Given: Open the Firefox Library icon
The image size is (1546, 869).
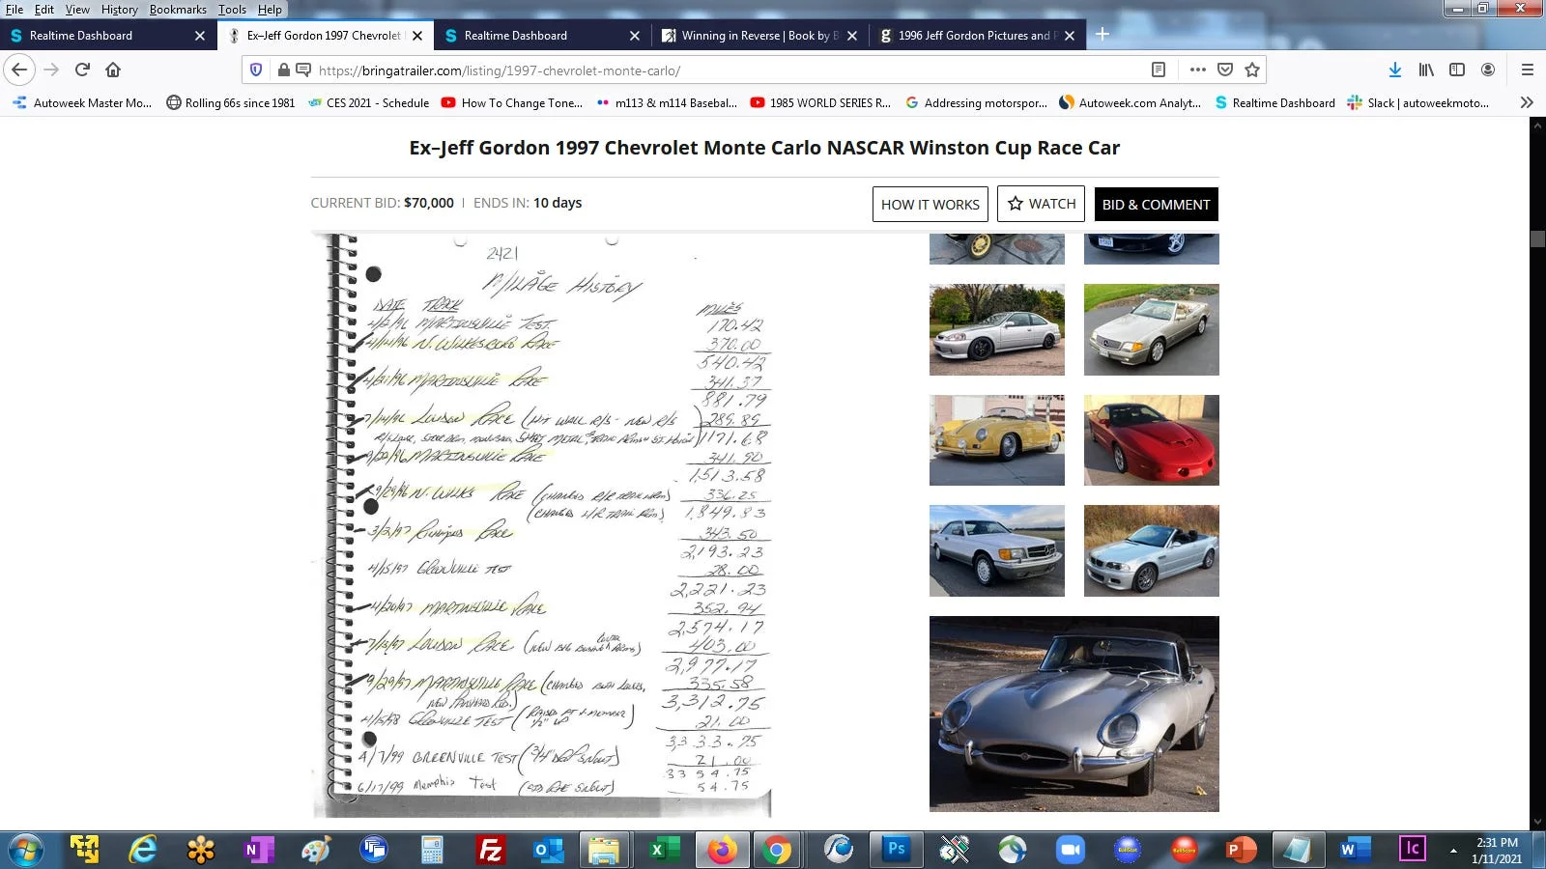Looking at the screenshot, I should click(x=1426, y=70).
